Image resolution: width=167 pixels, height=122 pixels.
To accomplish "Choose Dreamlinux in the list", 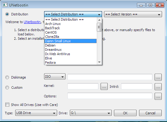I will click(x=71, y=50).
